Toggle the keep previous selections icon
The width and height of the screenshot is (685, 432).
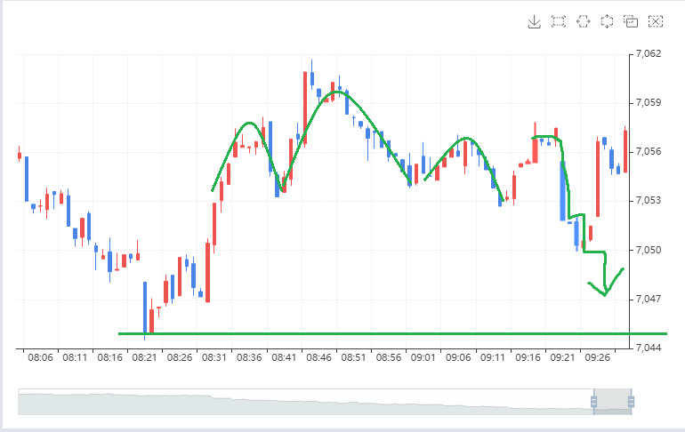coord(631,21)
